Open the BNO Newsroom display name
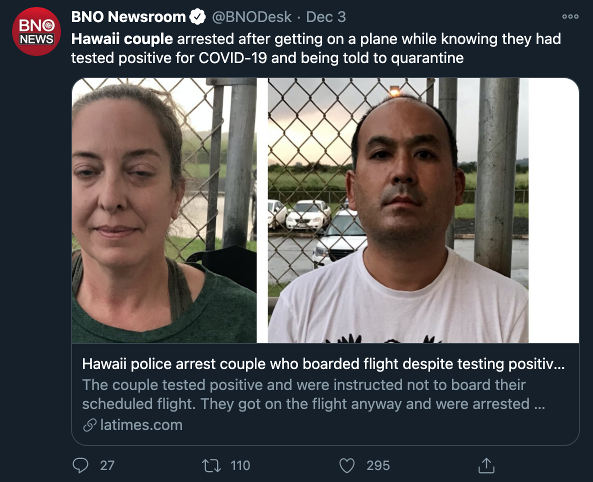 point(128,17)
